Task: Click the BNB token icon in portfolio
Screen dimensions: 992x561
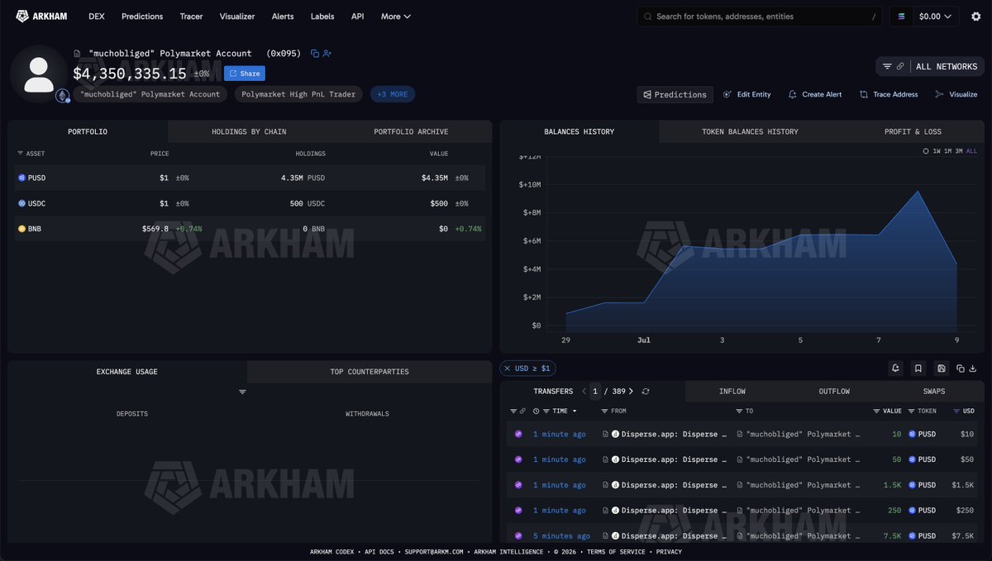Action: (21, 229)
